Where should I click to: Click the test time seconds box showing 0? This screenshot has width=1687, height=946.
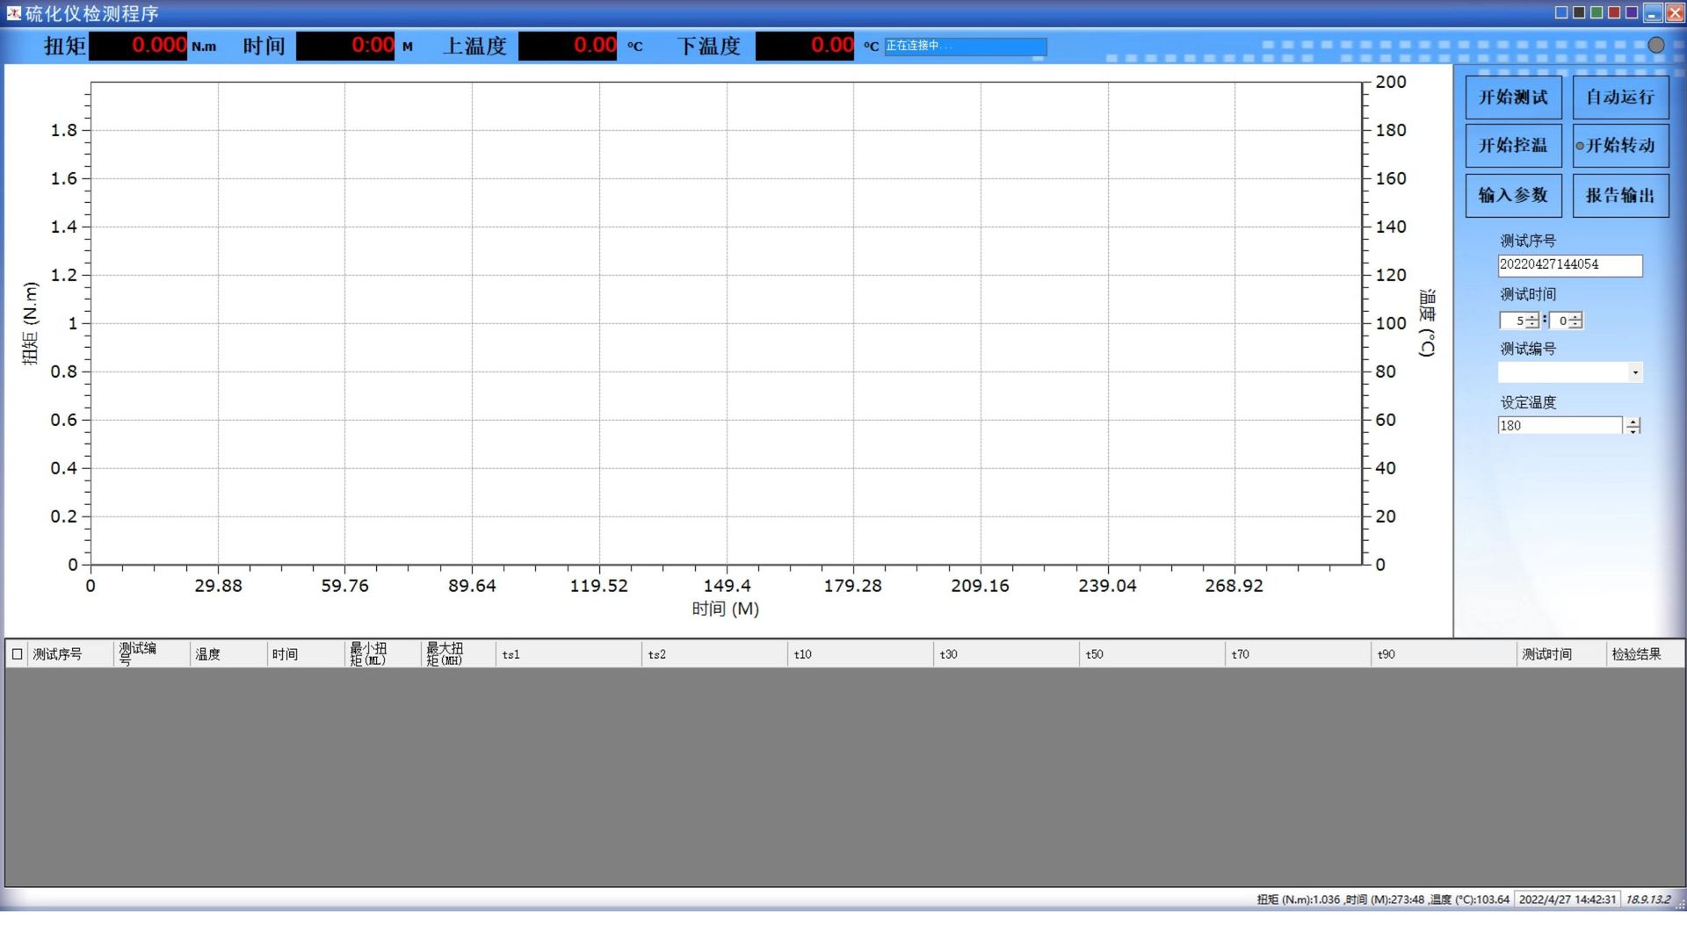[x=1558, y=321]
